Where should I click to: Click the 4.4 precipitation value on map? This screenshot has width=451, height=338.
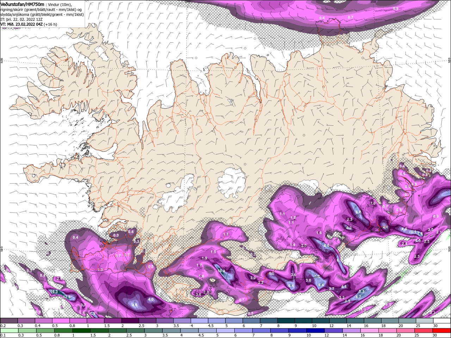coord(404,229)
